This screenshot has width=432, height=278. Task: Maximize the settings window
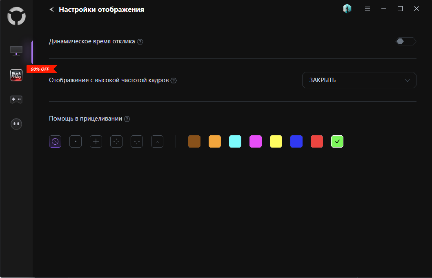point(400,9)
